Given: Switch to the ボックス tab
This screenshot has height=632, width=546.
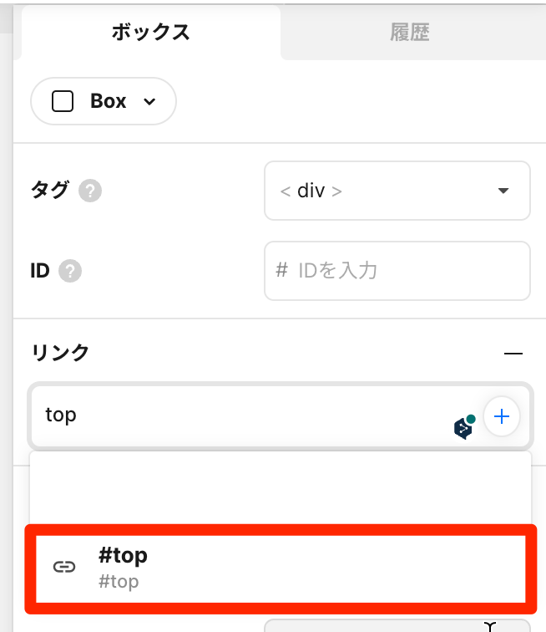Looking at the screenshot, I should tap(151, 33).
